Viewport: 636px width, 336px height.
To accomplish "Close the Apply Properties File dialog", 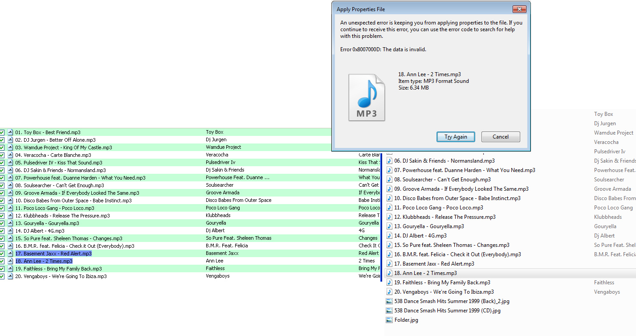I will click(x=519, y=9).
